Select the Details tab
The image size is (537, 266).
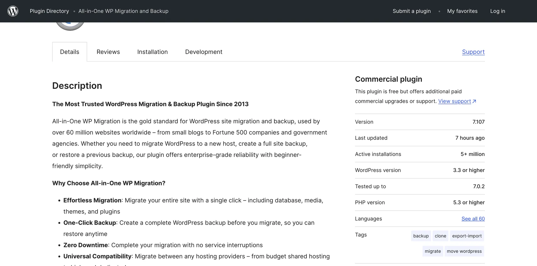click(x=70, y=52)
